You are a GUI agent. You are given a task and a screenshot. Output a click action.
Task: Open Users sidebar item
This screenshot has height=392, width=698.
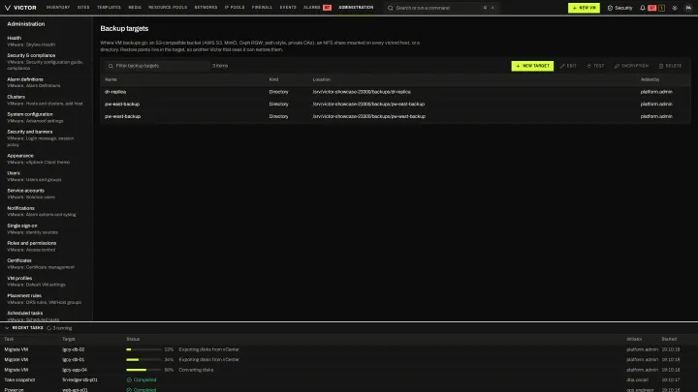pos(47,176)
